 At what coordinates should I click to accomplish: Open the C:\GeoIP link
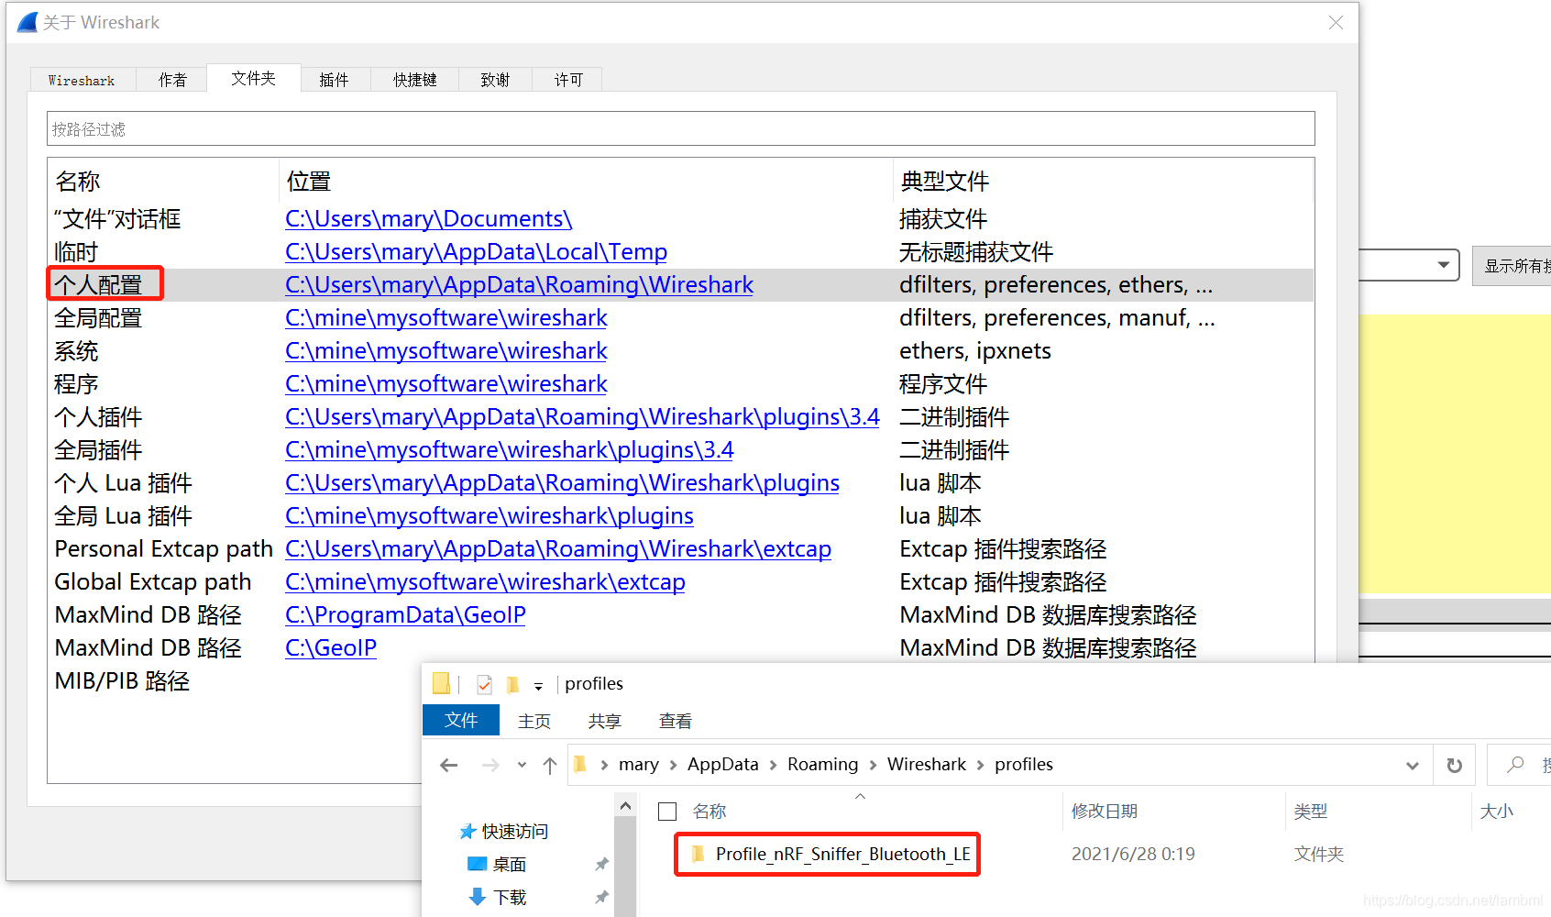tap(331, 648)
